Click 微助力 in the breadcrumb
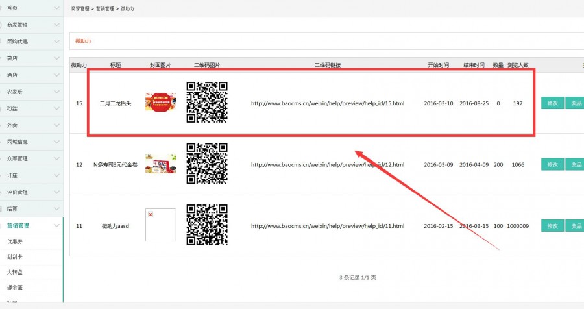Screen dimensions: 584x309 click(x=127, y=8)
